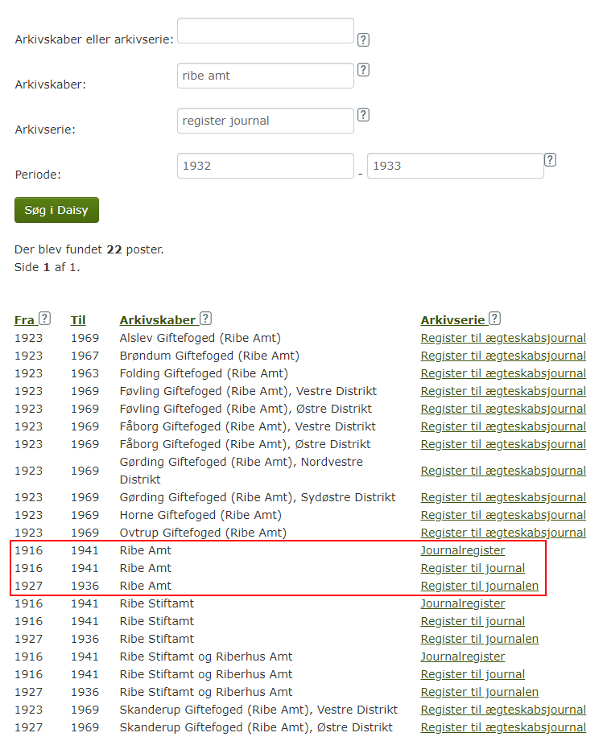Focus the Arkivserie field containing 'register journal'
Image resolution: width=603 pixels, height=741 pixels.
[266, 121]
